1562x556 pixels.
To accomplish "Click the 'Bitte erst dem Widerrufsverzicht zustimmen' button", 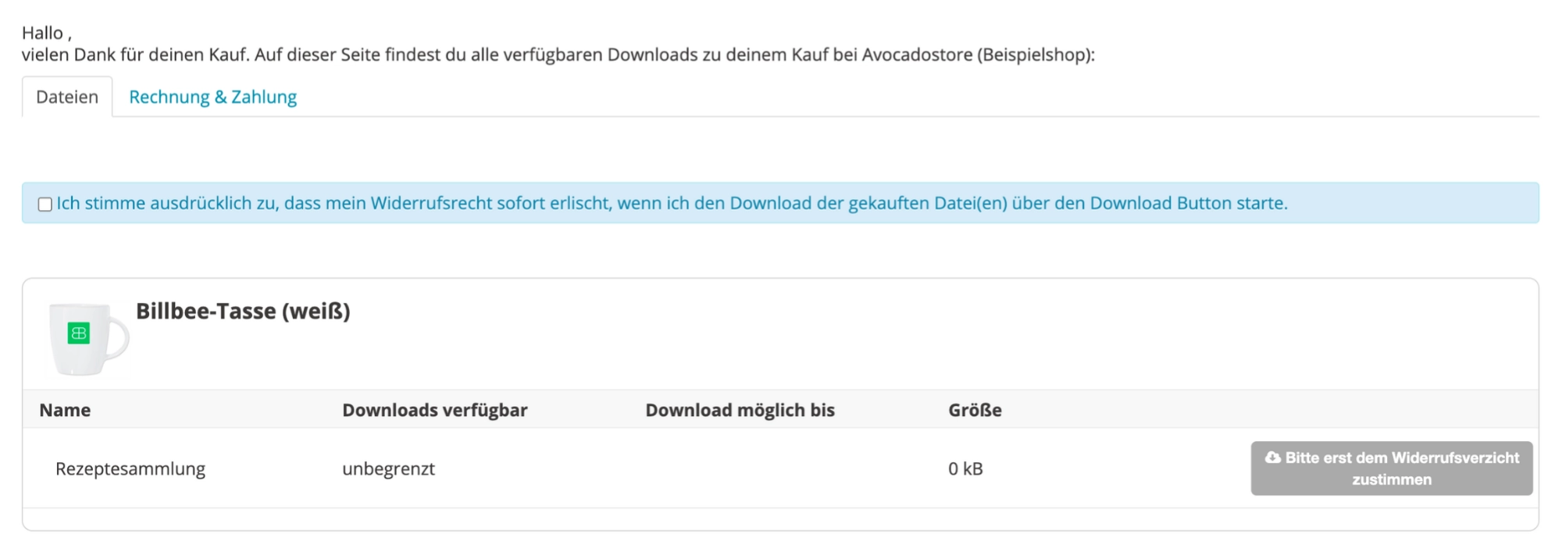I will click(x=1392, y=469).
